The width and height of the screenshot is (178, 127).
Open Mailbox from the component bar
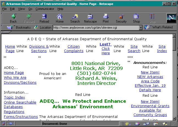[x=137, y=124]
